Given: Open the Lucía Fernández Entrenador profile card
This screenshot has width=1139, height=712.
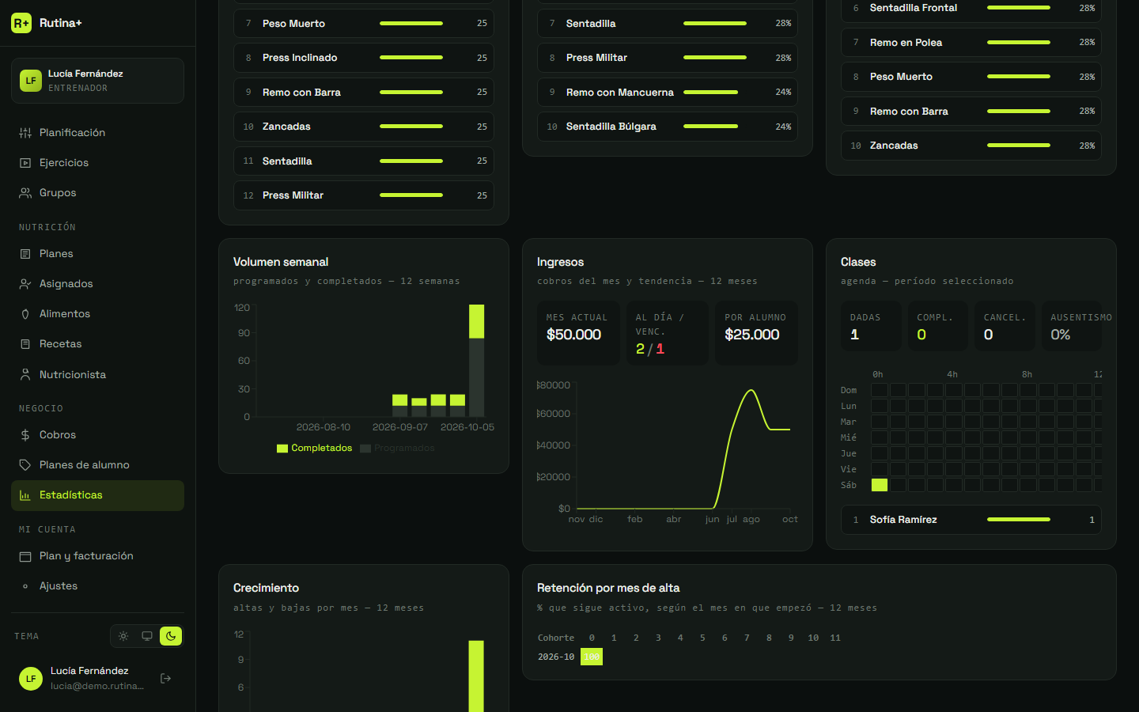Looking at the screenshot, I should tap(97, 81).
